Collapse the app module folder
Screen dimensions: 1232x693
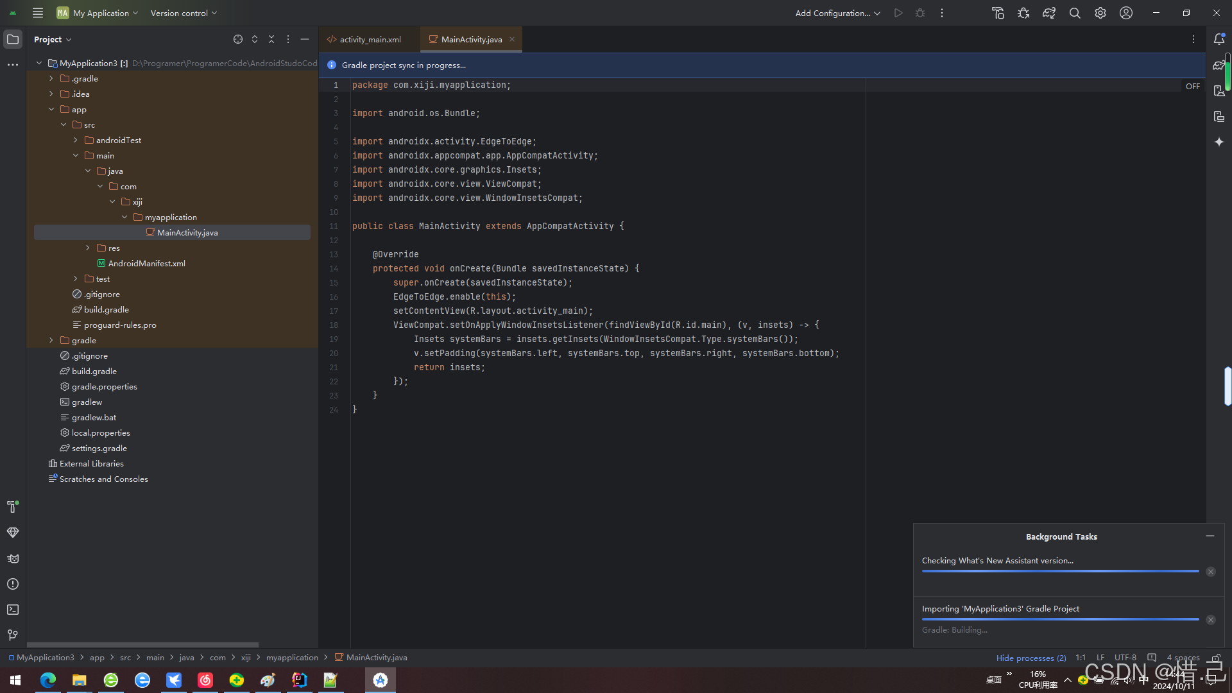click(x=51, y=109)
